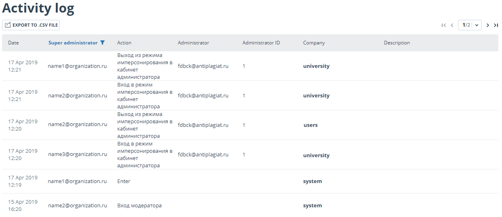The image size is (502, 217).
Task: Click the Company column header
Action: pos(314,43)
